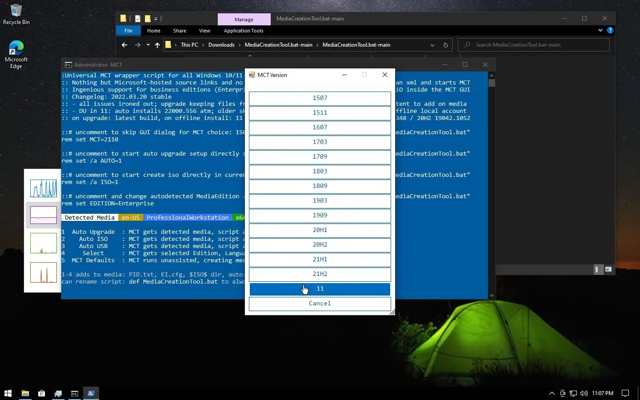640x400 pixels.
Task: Open the Meet Now tray icon
Action: tap(563, 393)
